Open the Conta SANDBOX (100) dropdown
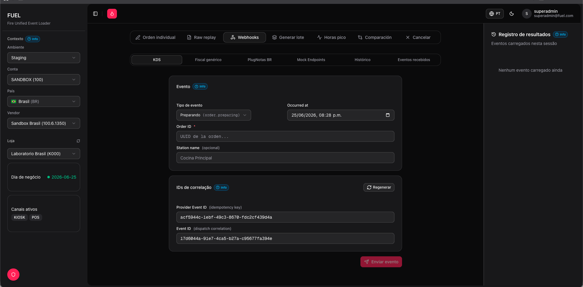The height and width of the screenshot is (287, 583). pyautogui.click(x=44, y=80)
